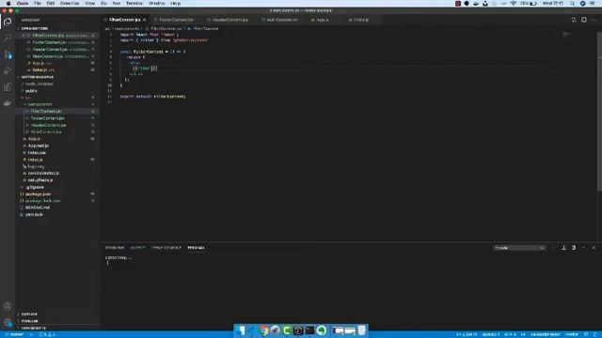602x338 pixels.
Task: Split the terminal panel
Action: click(x=563, y=248)
